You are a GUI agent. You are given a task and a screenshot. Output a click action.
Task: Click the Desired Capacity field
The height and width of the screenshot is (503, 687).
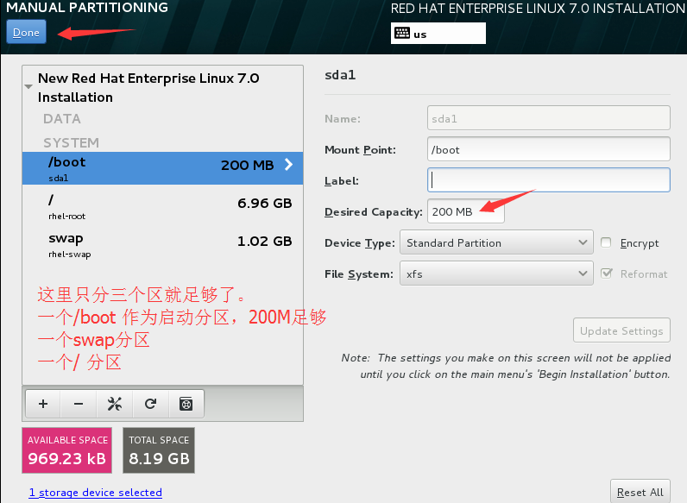point(466,211)
